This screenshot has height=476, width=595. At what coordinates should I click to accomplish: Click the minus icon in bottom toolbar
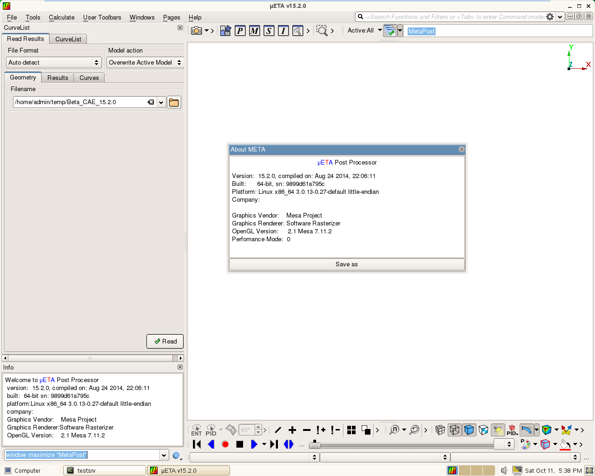click(307, 430)
